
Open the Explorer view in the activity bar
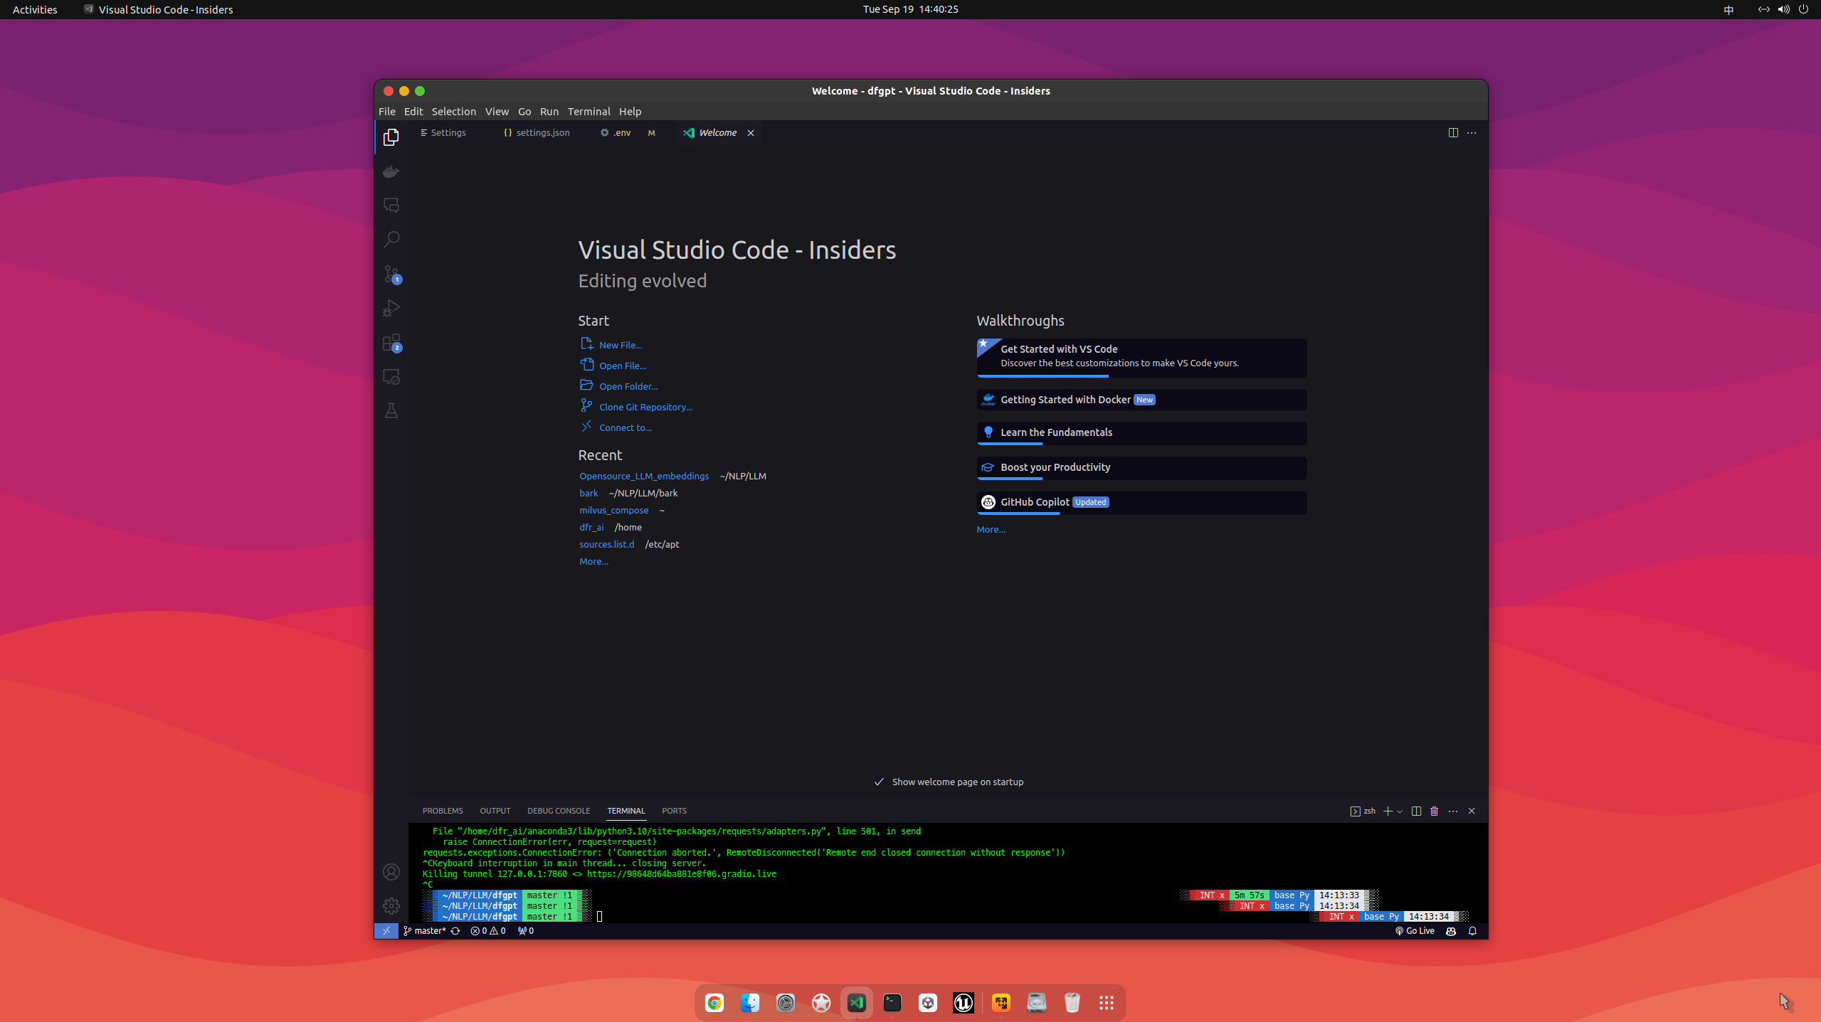pyautogui.click(x=391, y=137)
